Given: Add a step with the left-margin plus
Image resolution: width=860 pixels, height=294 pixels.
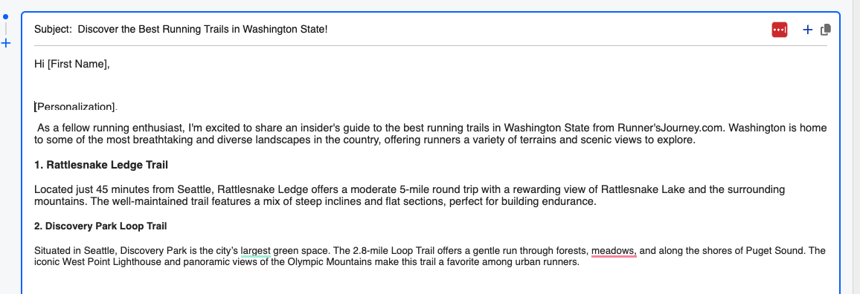Looking at the screenshot, I should (6, 43).
